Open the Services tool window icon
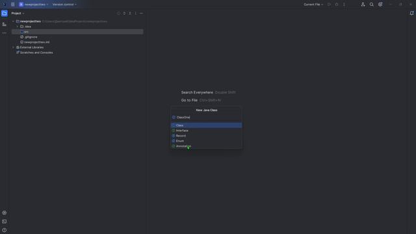 [5, 213]
